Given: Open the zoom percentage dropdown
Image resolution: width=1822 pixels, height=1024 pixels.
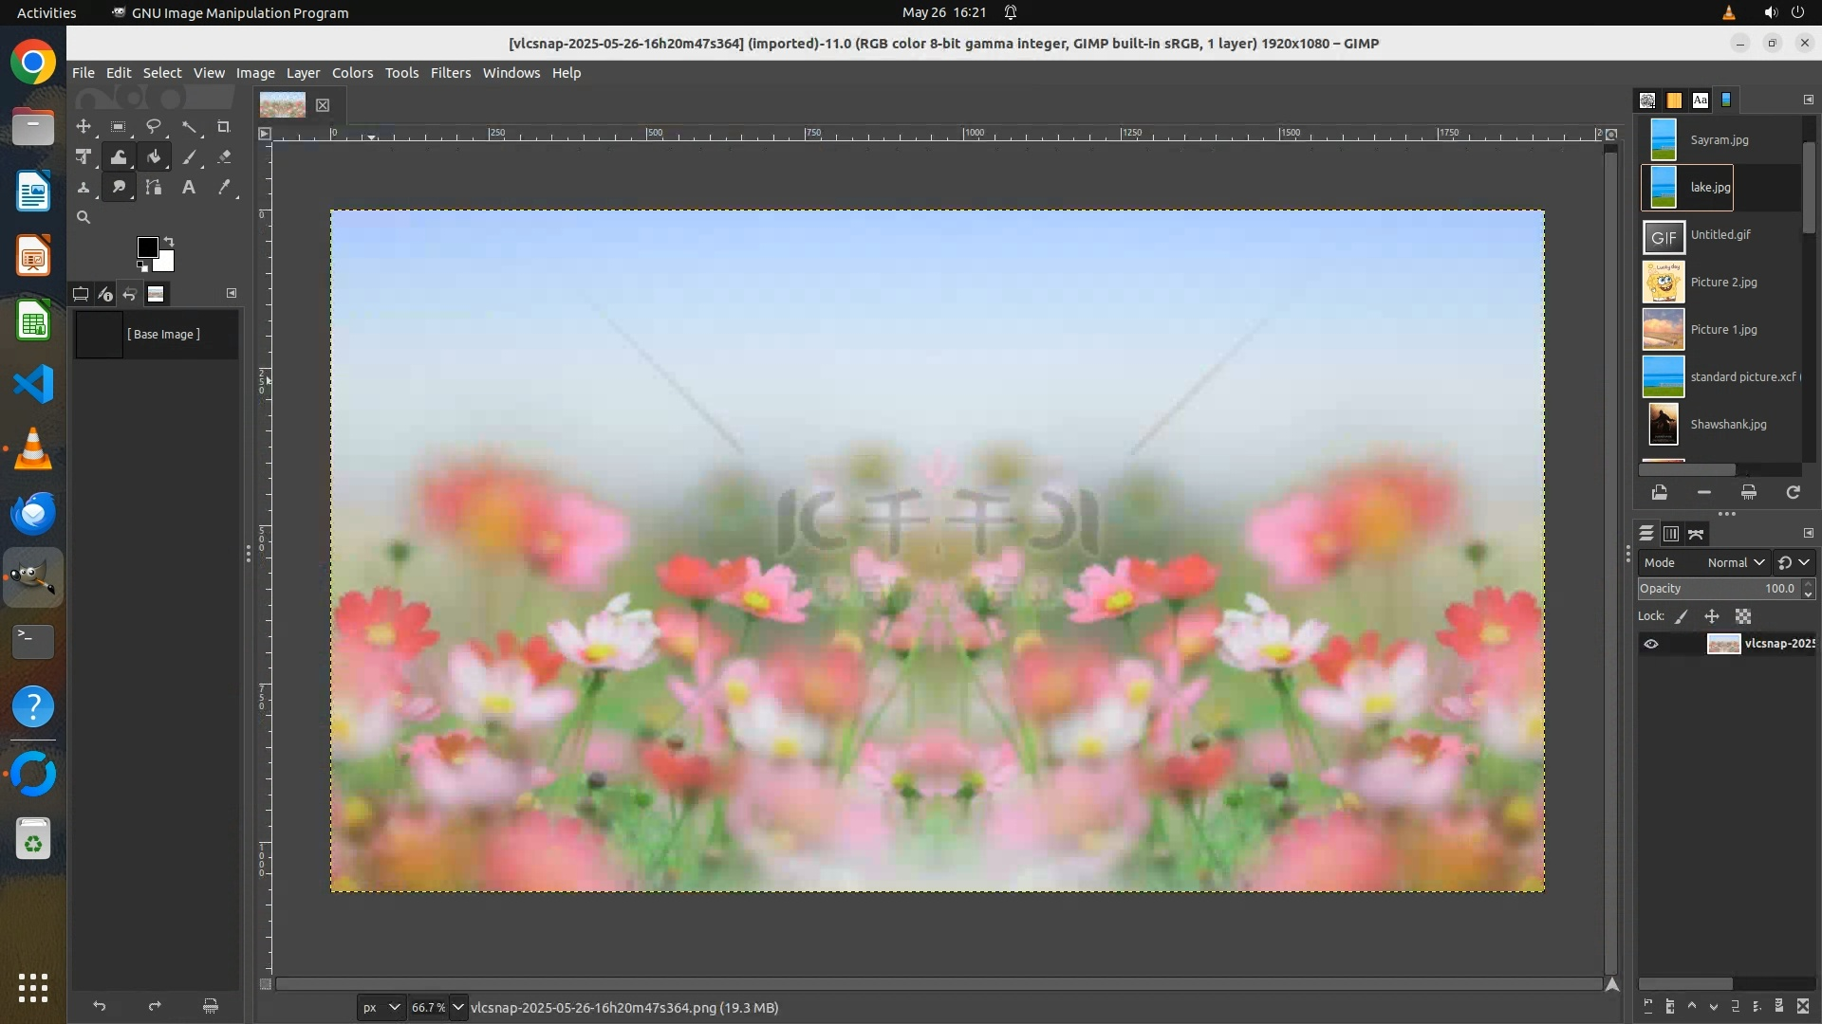Looking at the screenshot, I should pyautogui.click(x=457, y=1007).
